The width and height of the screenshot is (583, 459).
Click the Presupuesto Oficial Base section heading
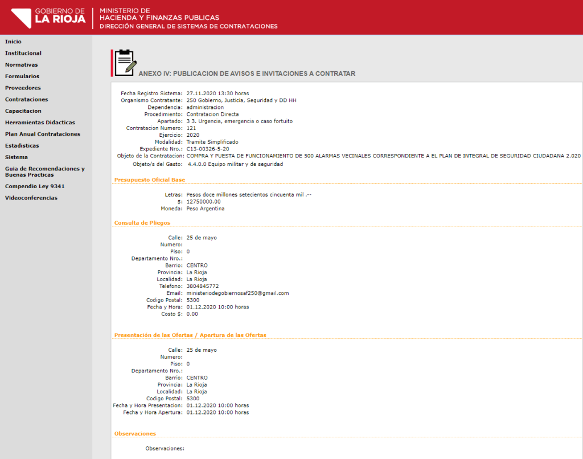(x=150, y=180)
